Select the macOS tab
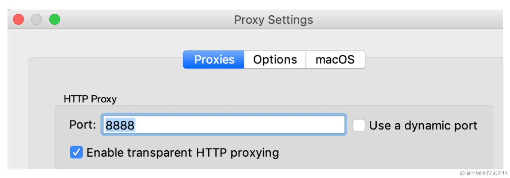The width and height of the screenshot is (510, 178). [335, 60]
